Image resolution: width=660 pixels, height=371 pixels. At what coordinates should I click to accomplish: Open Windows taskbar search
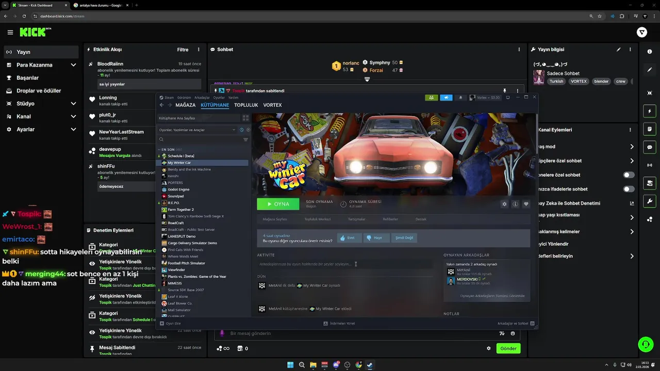coord(302,365)
